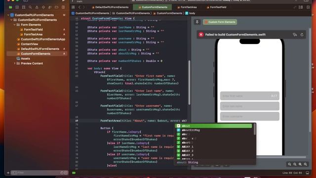This screenshot has height=178, width=316.
Task: Click the related items grid icon
Action: pos(73,7)
